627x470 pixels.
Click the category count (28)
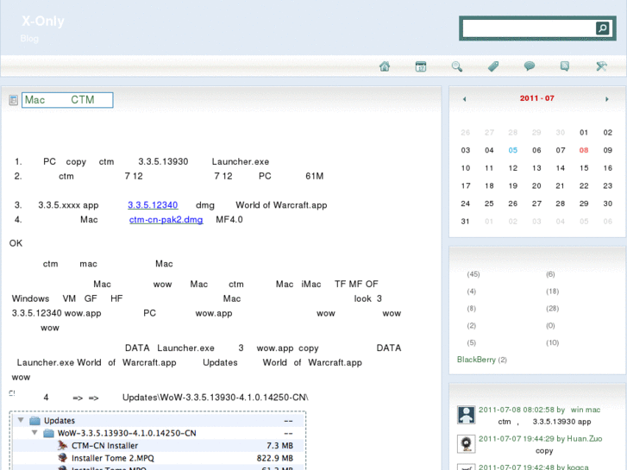tap(552, 309)
